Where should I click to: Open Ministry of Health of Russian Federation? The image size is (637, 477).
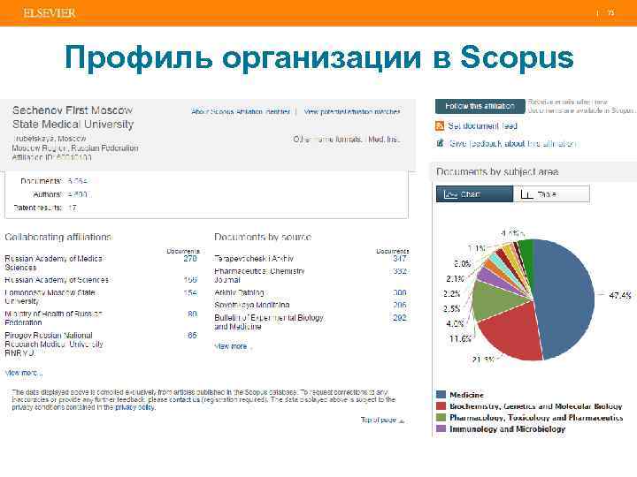pyautogui.click(x=53, y=318)
